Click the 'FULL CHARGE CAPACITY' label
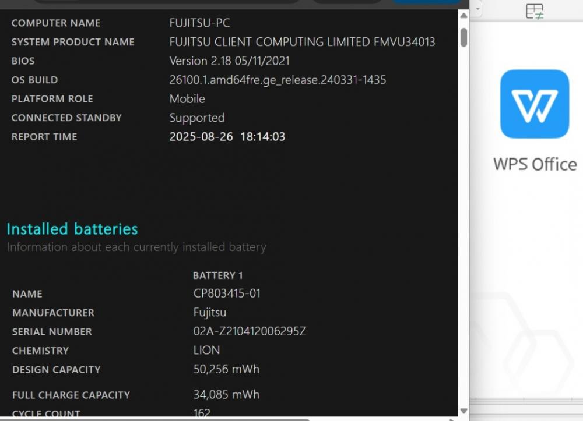The width and height of the screenshot is (583, 421). click(x=71, y=395)
